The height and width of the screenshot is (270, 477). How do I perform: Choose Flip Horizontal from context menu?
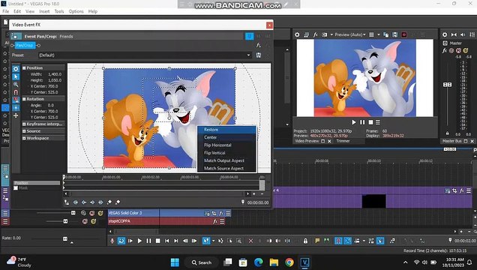coord(226,145)
